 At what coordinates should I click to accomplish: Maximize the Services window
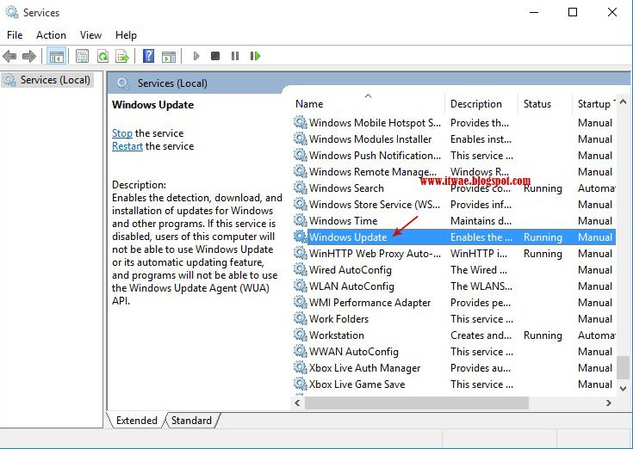pos(573,12)
